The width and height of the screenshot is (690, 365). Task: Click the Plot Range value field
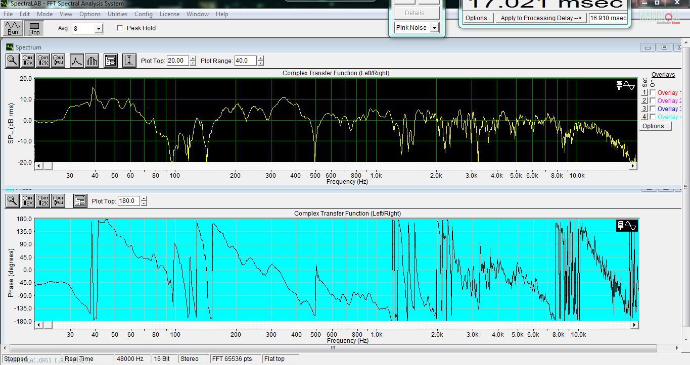tap(246, 61)
